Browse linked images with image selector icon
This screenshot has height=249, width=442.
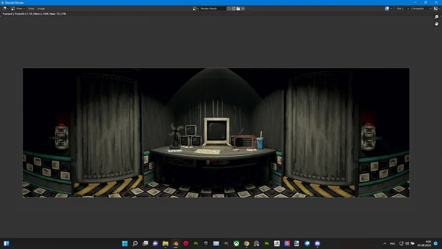pyautogui.click(x=195, y=8)
